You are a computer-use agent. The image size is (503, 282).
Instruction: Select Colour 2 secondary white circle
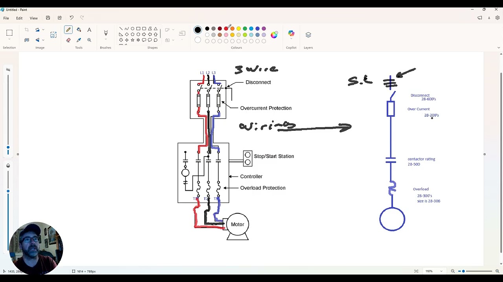pyautogui.click(x=198, y=40)
